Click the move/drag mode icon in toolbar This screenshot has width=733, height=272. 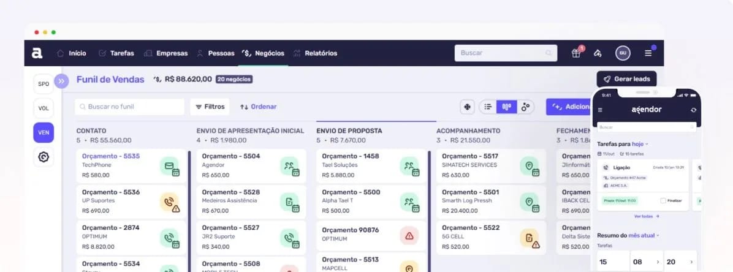point(467,107)
